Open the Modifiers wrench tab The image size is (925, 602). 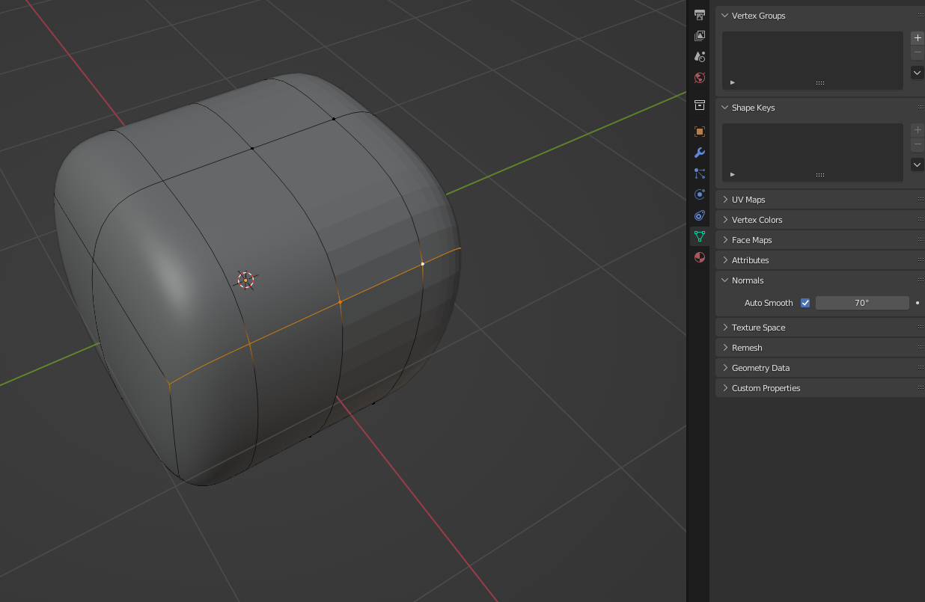coord(700,153)
